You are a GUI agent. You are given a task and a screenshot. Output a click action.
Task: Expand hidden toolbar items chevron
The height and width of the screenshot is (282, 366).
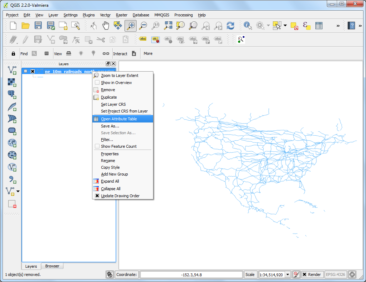(x=338, y=26)
